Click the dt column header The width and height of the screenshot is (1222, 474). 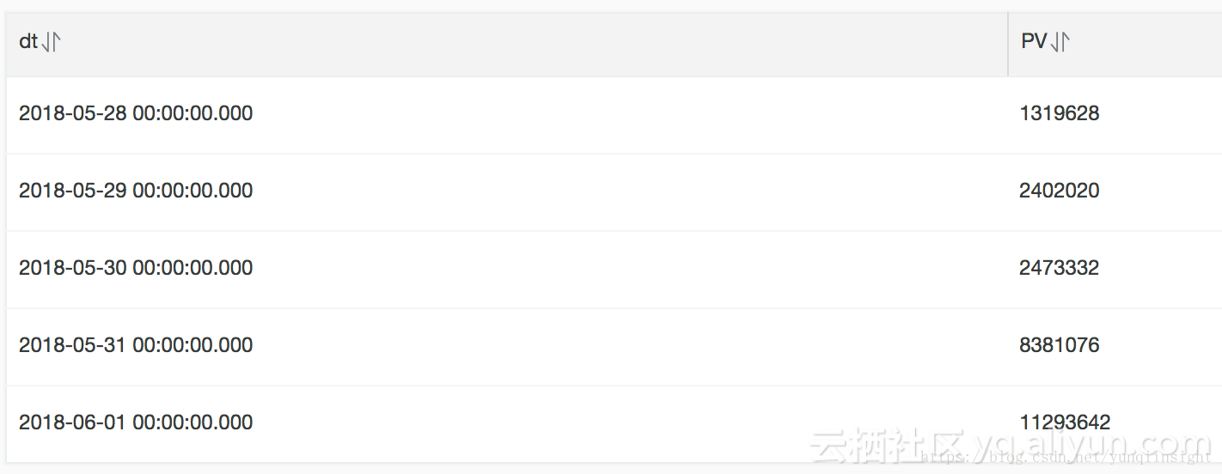pyautogui.click(x=27, y=42)
